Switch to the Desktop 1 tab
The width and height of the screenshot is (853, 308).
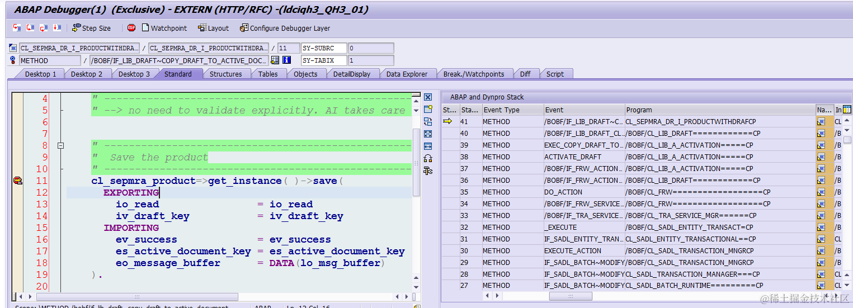point(40,74)
